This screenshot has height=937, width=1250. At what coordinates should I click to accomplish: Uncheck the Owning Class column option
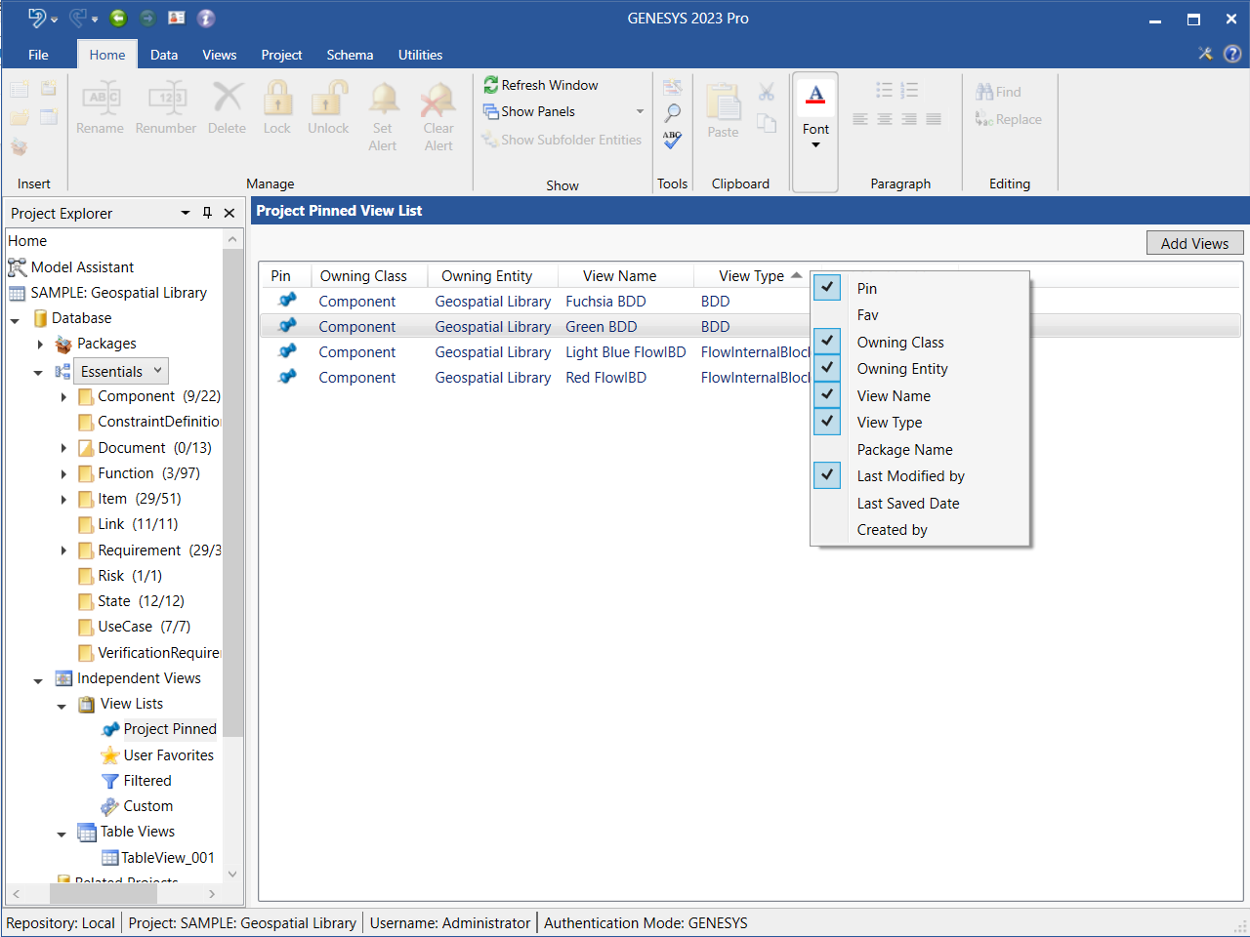827,342
